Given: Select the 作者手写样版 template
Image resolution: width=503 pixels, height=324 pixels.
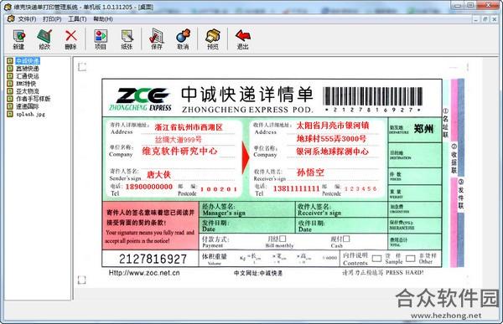Looking at the screenshot, I should (x=34, y=99).
